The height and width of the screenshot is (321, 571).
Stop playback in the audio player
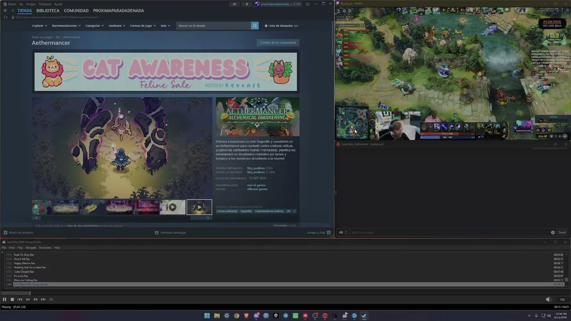(x=12, y=300)
